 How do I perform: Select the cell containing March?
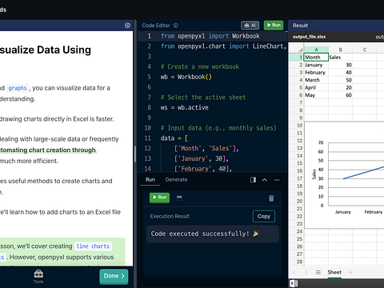316,80
